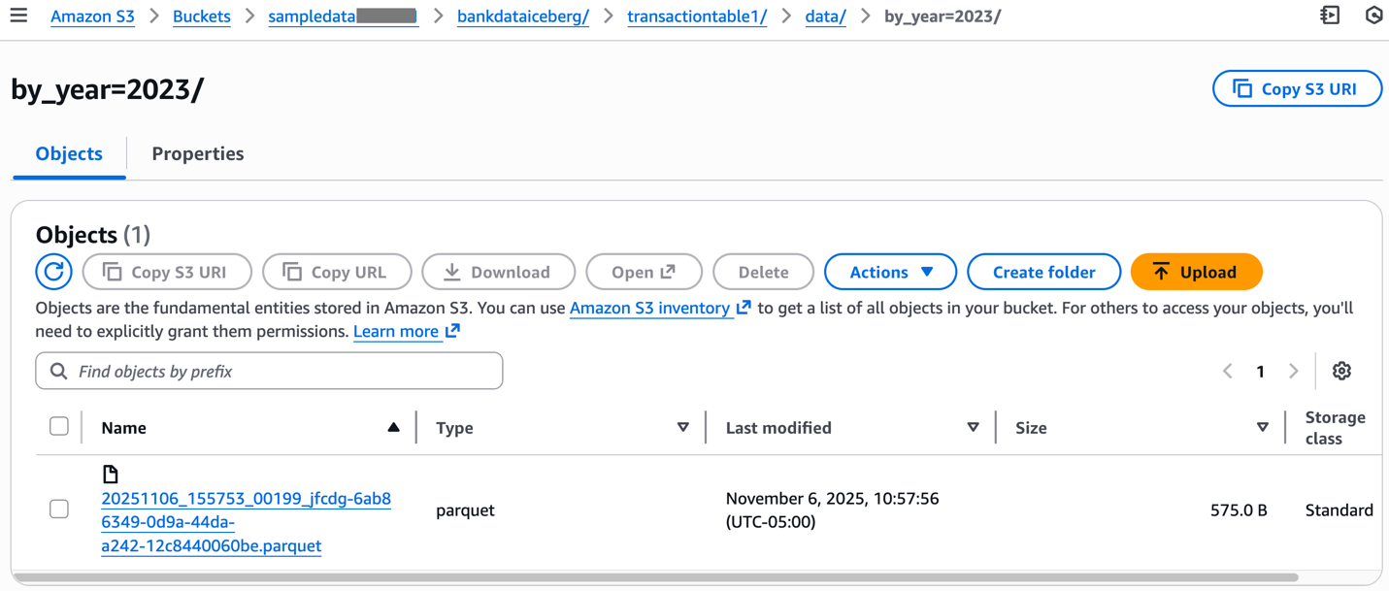Open Amazon Q via the hexagon icon
The height and width of the screenshot is (591, 1389).
pyautogui.click(x=1372, y=15)
